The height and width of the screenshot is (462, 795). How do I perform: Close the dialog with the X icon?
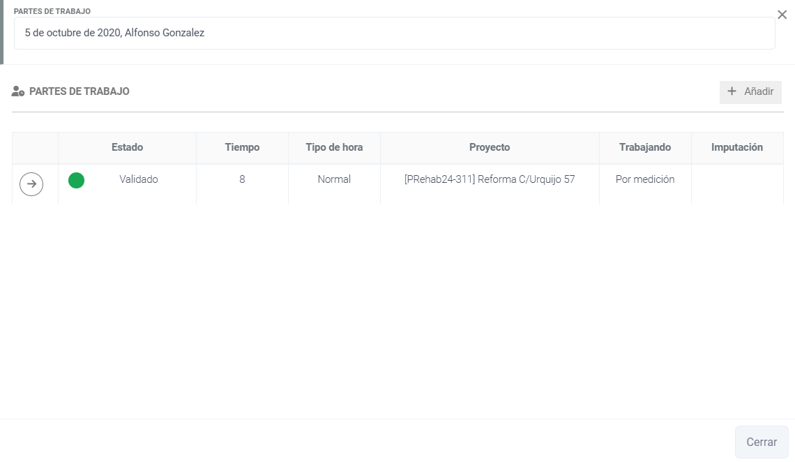[782, 15]
